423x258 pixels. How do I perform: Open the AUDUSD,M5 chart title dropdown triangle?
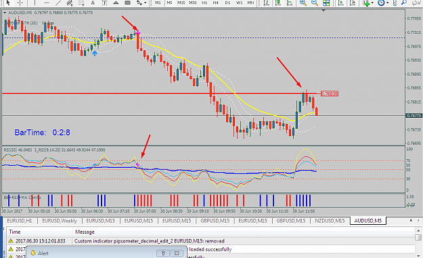[x=5, y=13]
